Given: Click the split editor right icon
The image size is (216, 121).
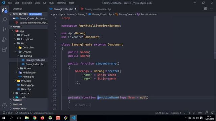Looking at the screenshot, I should click(x=206, y=9).
